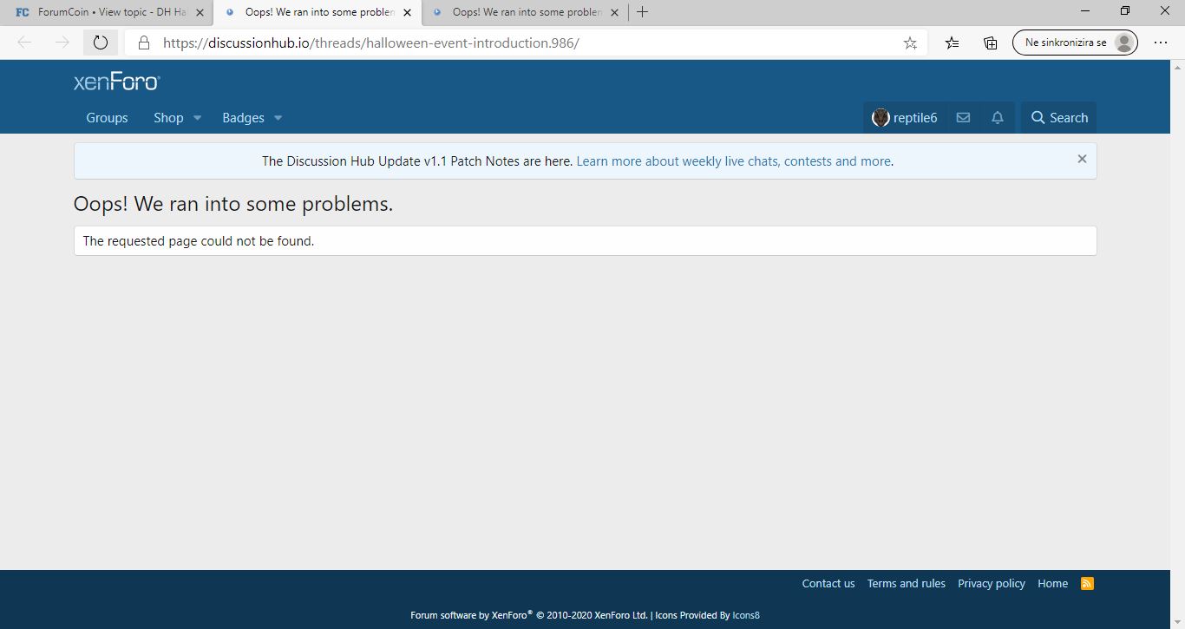Open the alerts bell icon
The image size is (1185, 629).
click(x=998, y=118)
